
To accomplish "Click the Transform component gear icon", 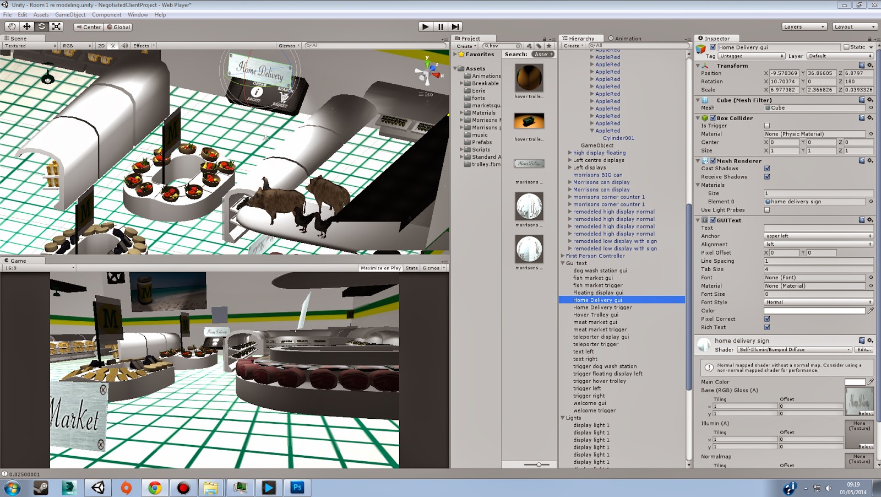I will click(x=871, y=66).
